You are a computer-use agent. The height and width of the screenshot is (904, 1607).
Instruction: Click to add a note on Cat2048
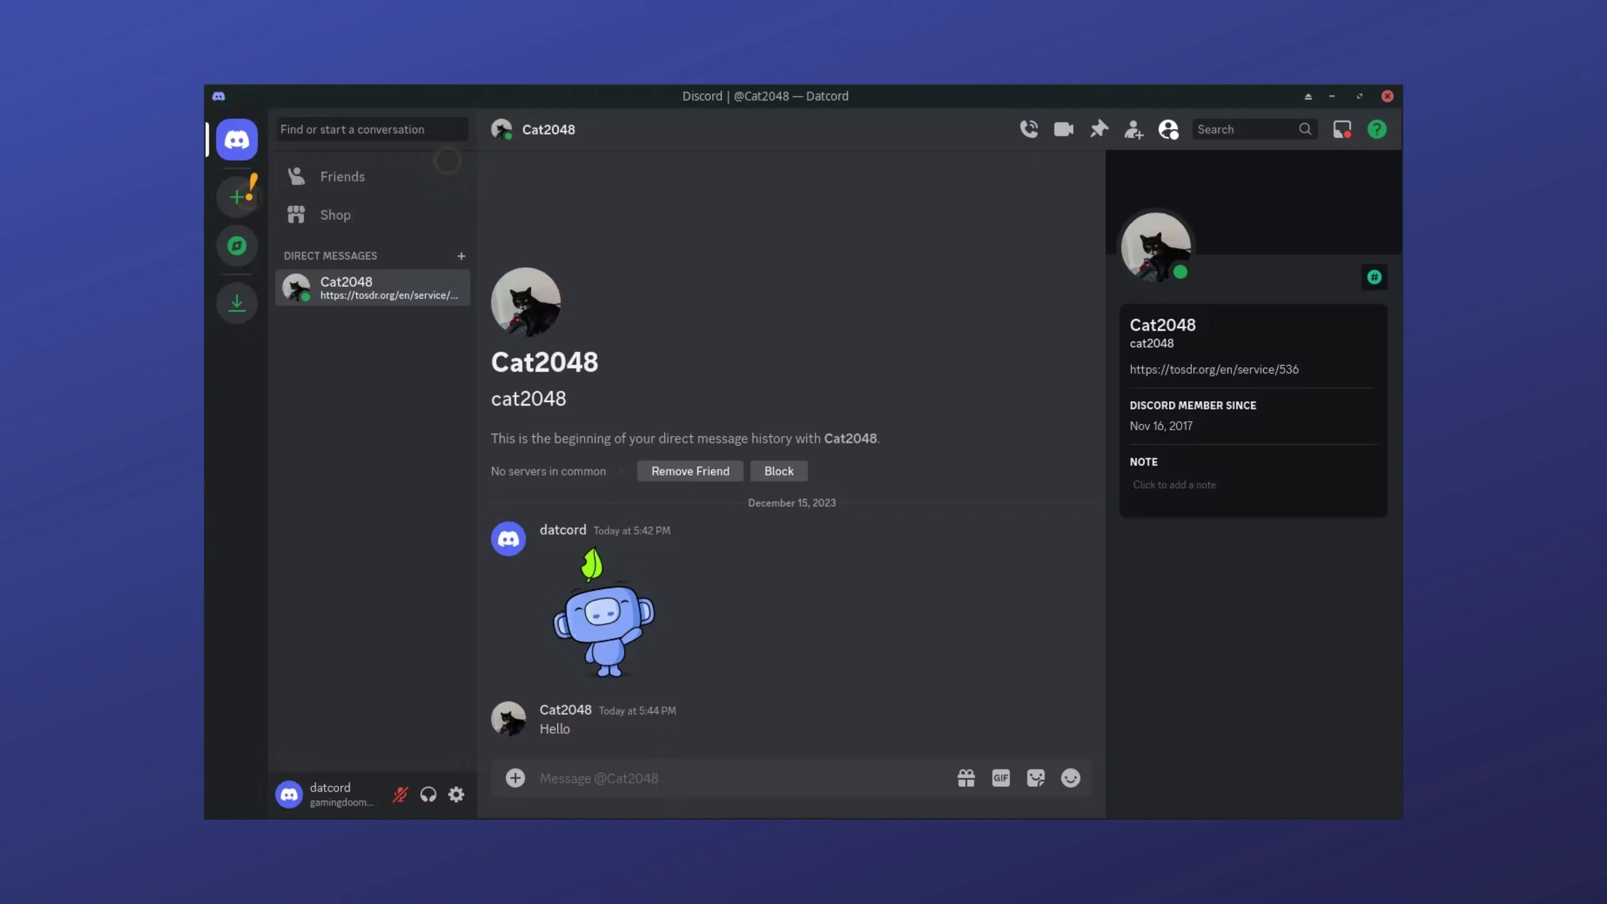(1174, 485)
